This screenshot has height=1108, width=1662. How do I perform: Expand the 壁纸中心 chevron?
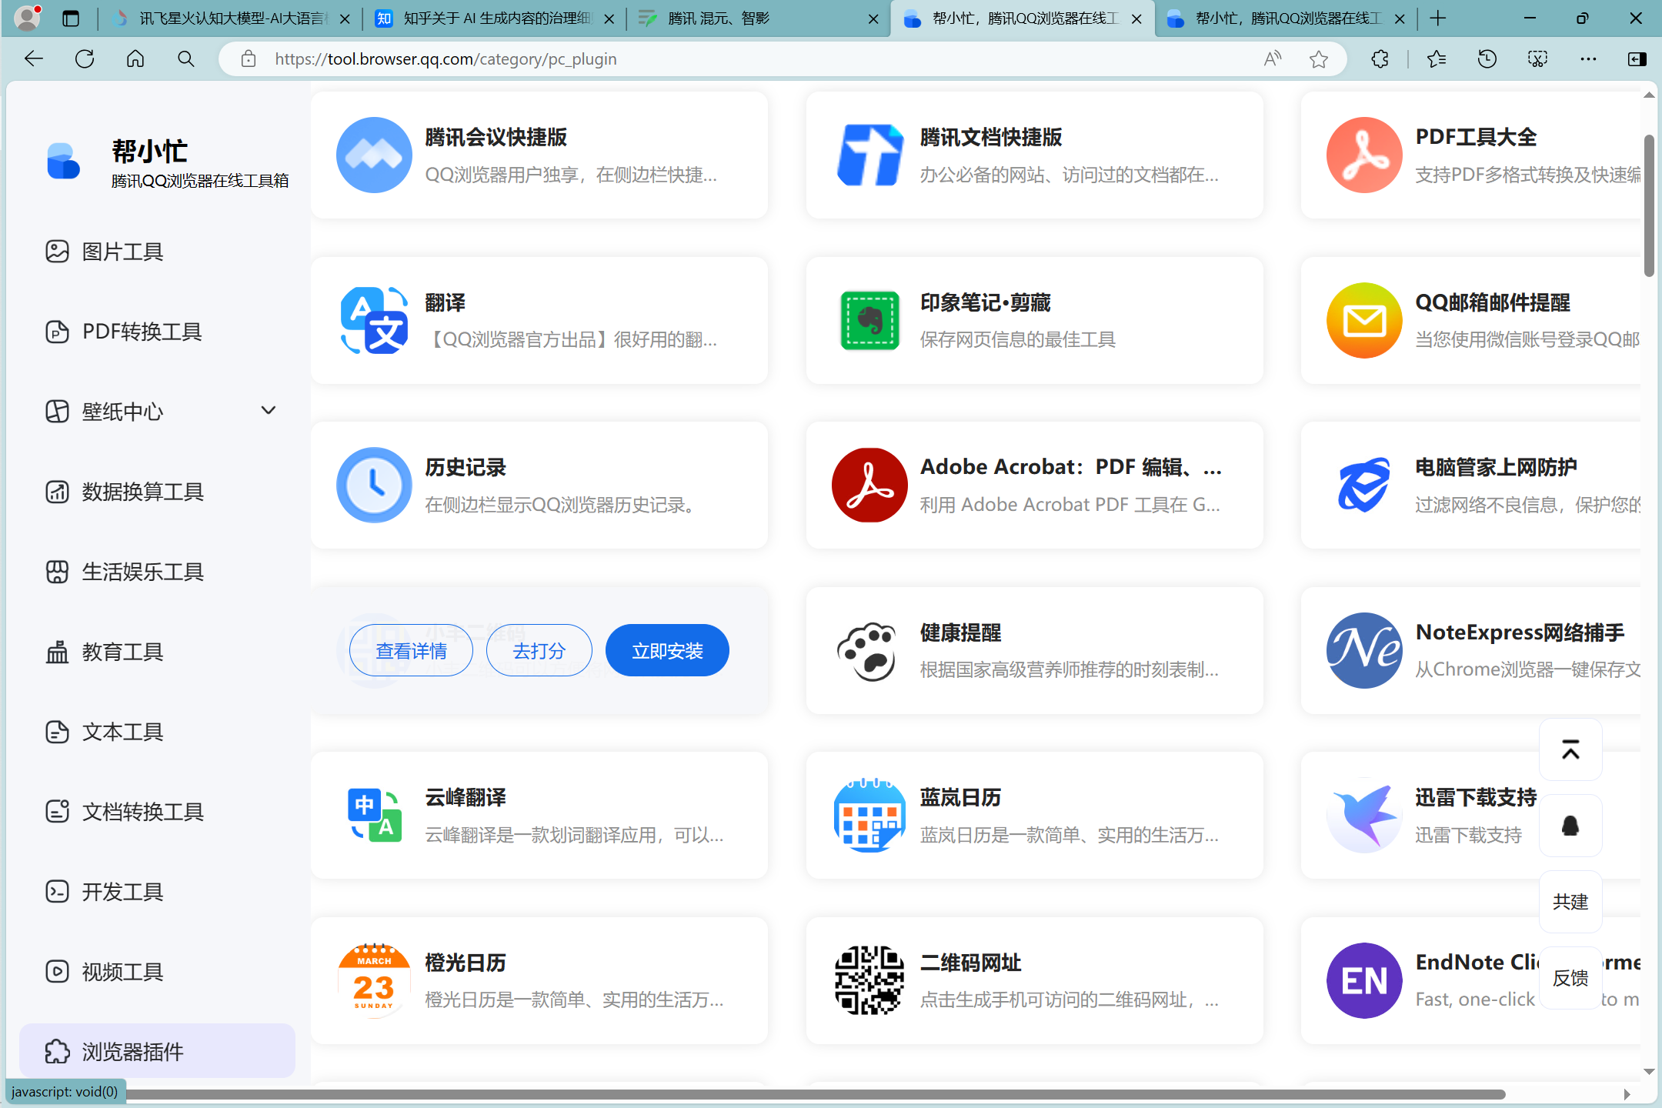coord(269,410)
